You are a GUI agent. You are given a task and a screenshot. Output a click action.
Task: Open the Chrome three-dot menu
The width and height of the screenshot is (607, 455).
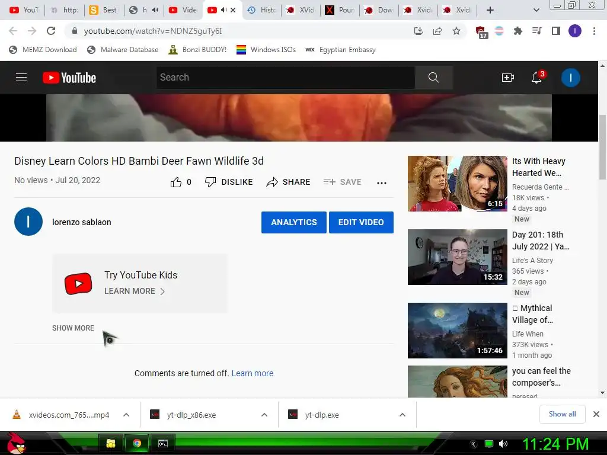pos(594,31)
